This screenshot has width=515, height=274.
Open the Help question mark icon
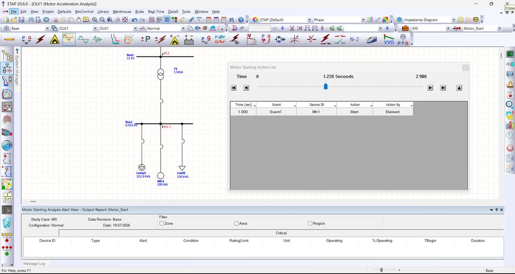(x=241, y=20)
